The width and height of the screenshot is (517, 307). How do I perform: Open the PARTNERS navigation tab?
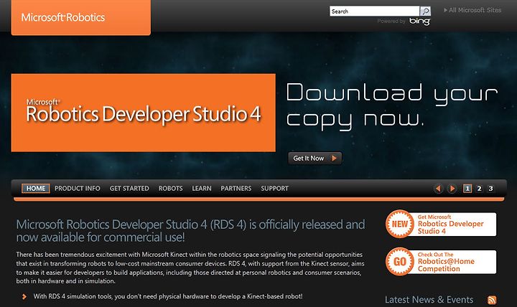coord(236,189)
